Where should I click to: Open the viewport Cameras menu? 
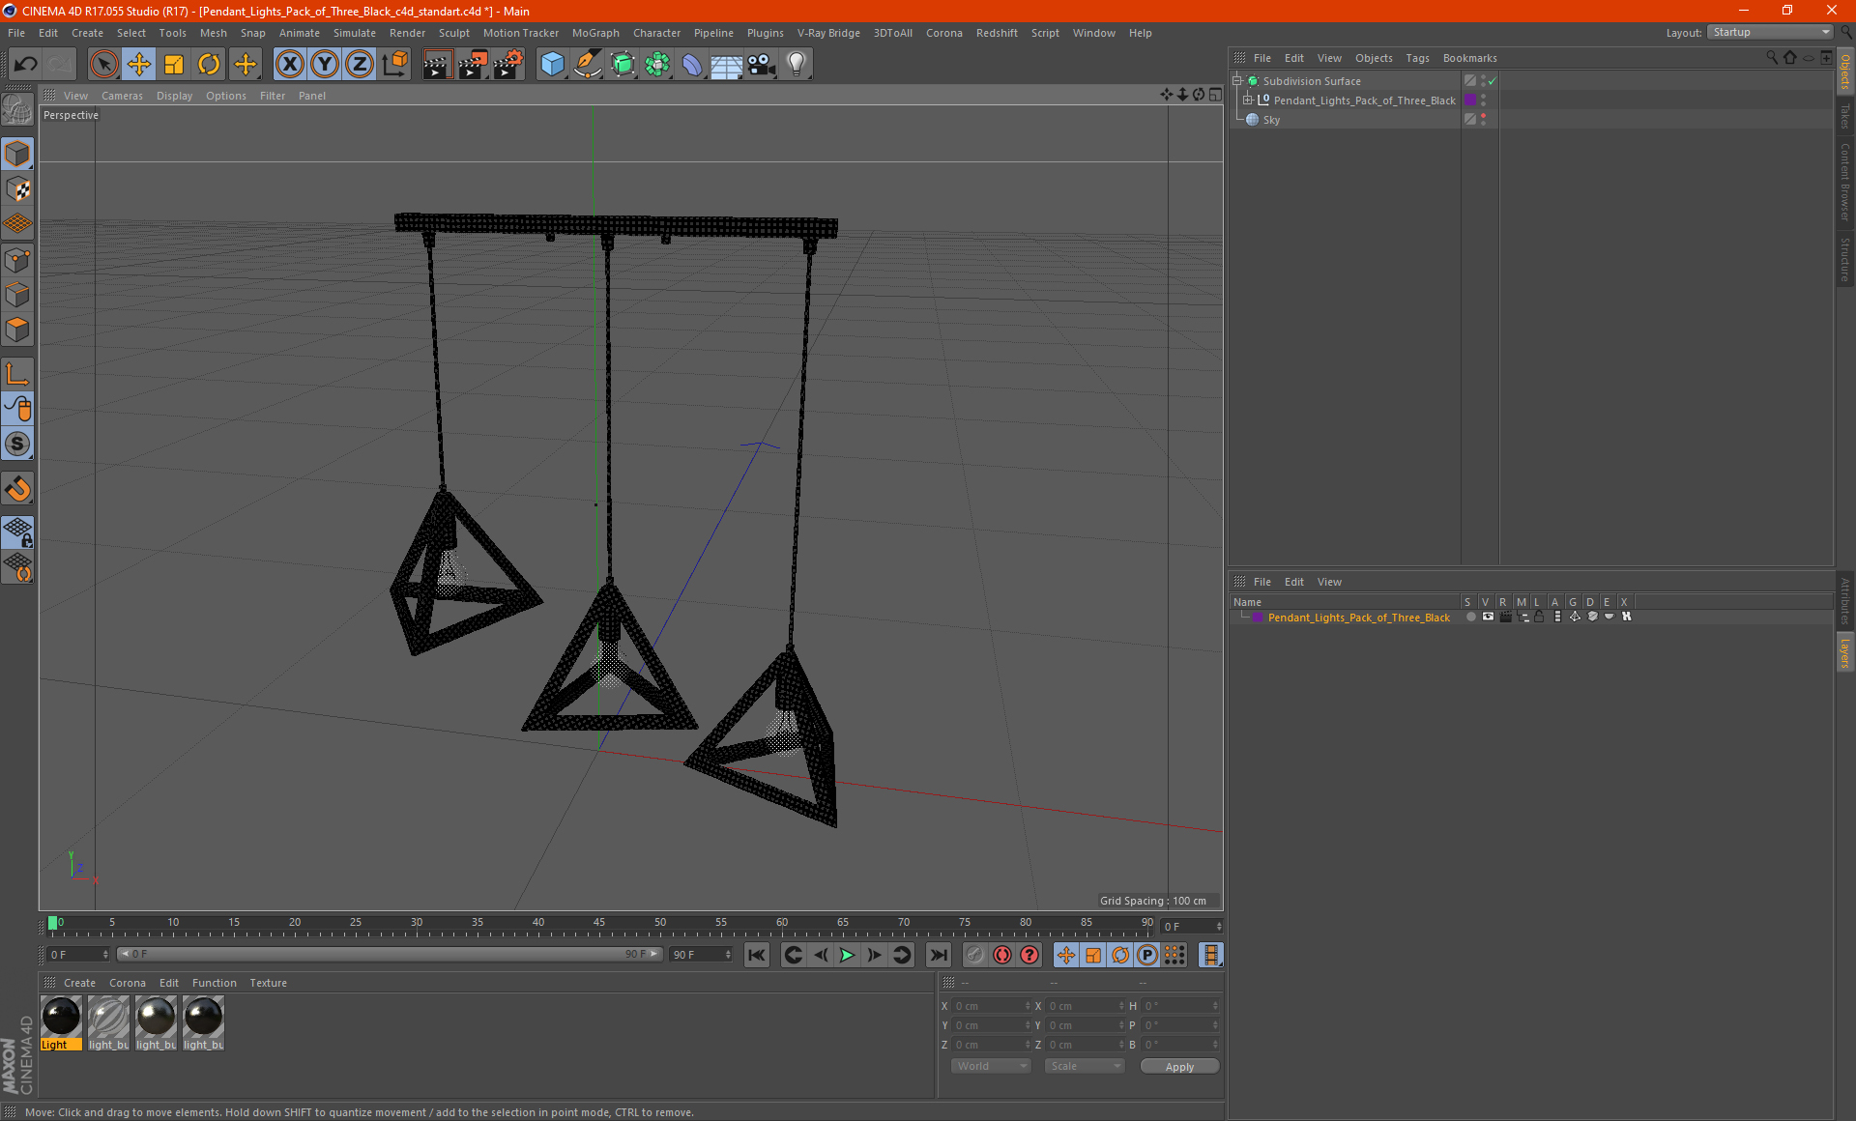(122, 96)
